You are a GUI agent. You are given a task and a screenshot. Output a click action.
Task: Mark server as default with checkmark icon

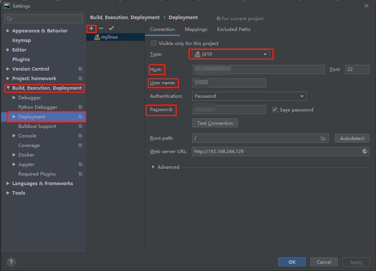pyautogui.click(x=111, y=28)
